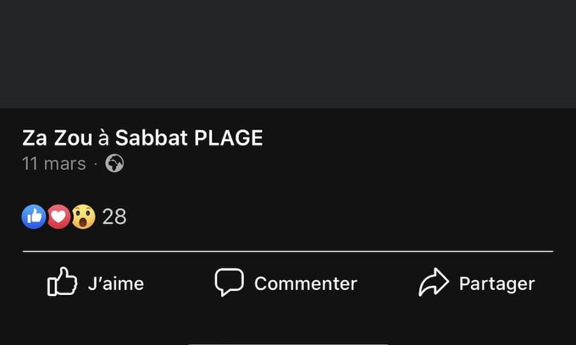The width and height of the screenshot is (576, 345).
Task: Click the globe public privacy icon
Action: (x=114, y=164)
